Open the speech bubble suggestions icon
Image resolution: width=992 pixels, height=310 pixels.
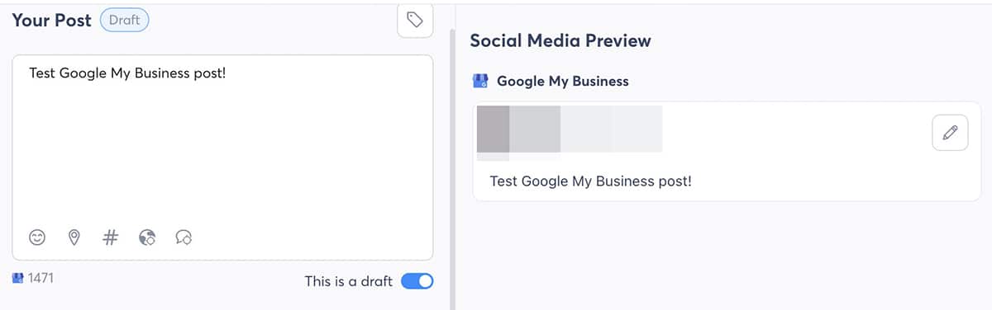(x=184, y=237)
